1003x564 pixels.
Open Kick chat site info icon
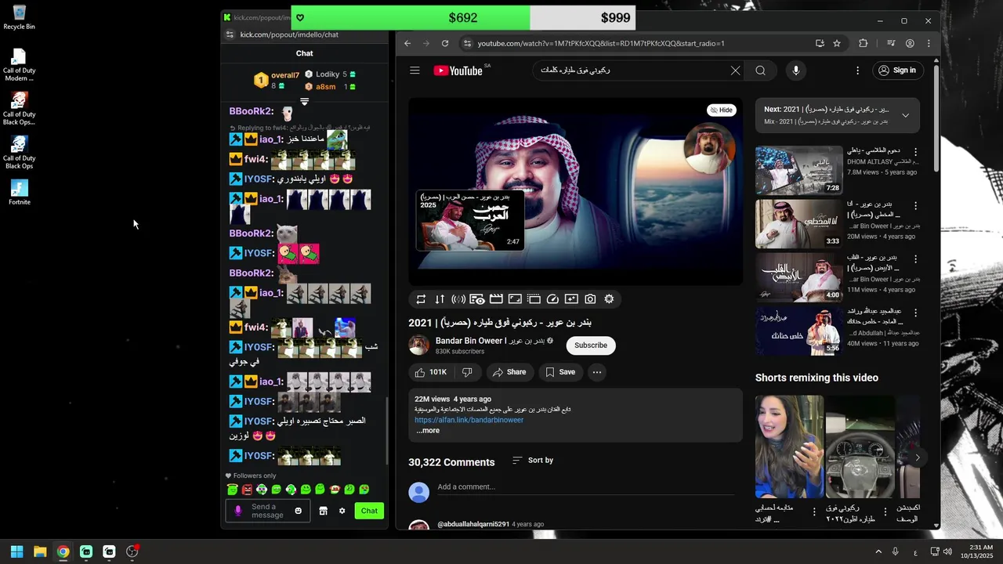click(x=230, y=34)
